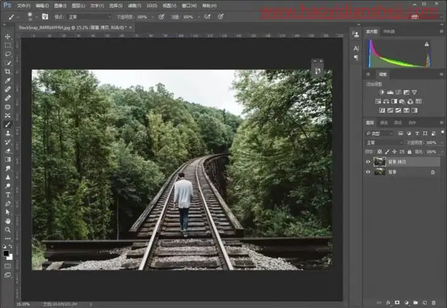This screenshot has height=308, width=447.
Task: Open the 文件(F) menu
Action: 23,6
